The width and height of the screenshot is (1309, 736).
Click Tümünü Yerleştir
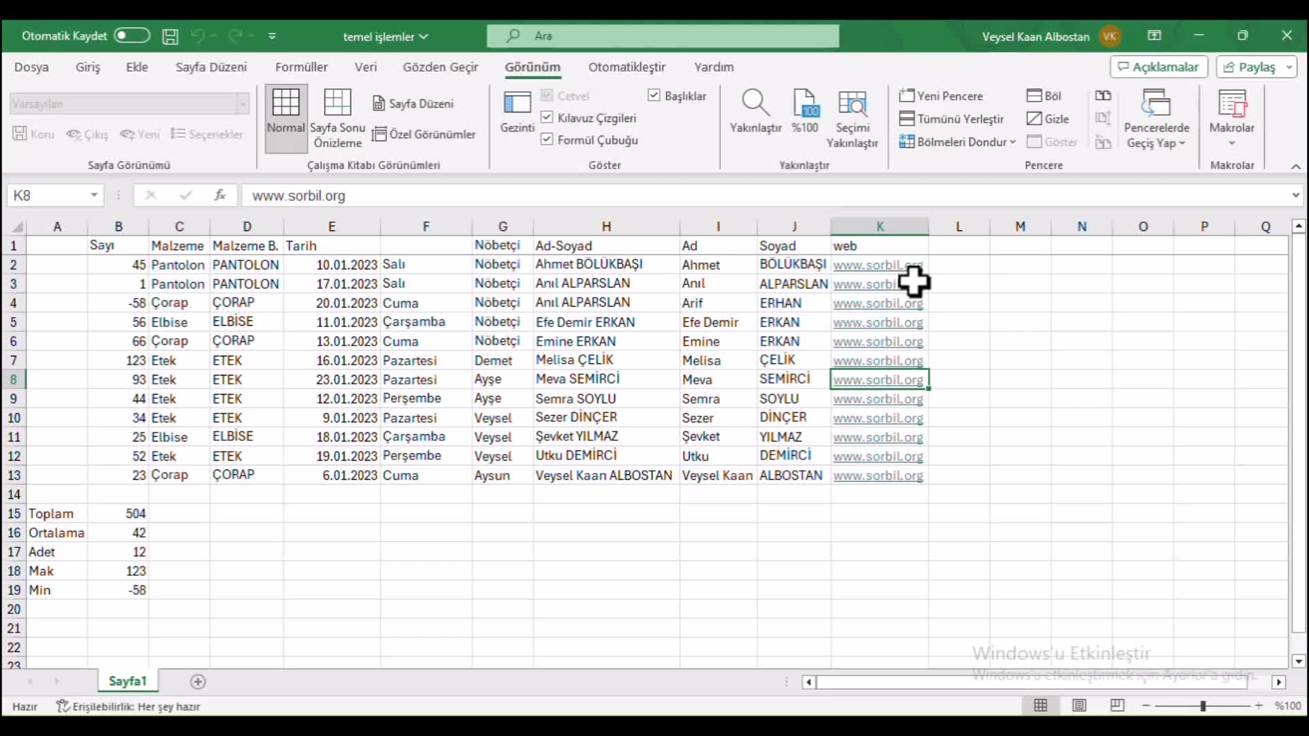click(952, 119)
